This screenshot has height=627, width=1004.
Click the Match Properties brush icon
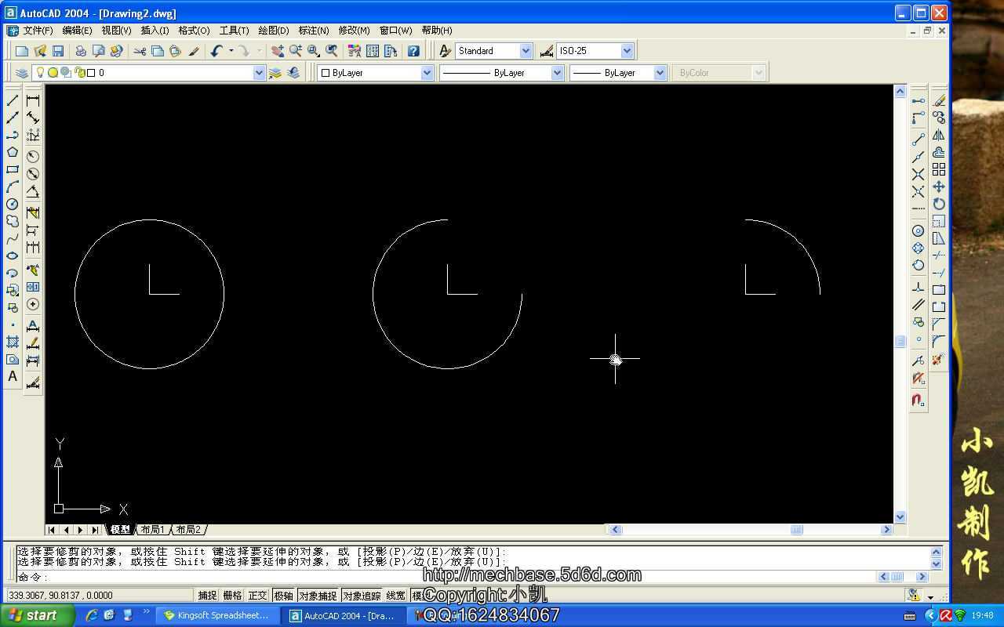coord(194,51)
